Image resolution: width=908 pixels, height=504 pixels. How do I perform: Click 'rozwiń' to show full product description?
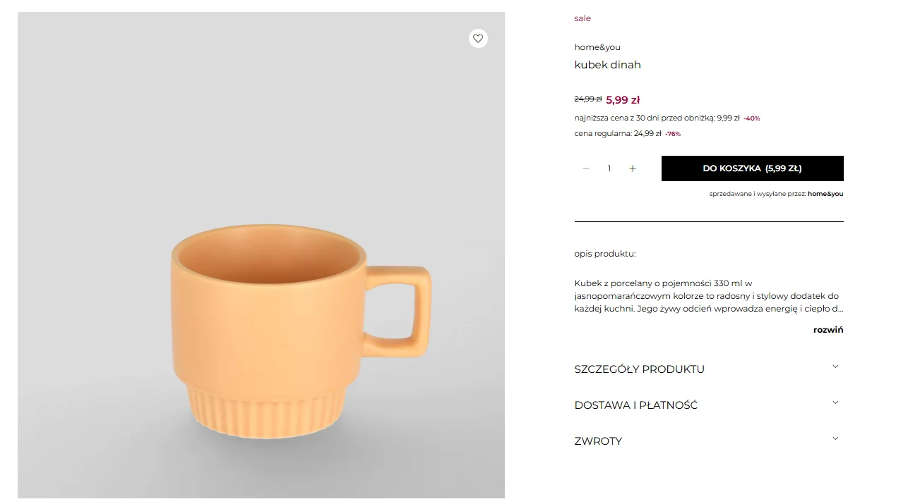(x=828, y=329)
